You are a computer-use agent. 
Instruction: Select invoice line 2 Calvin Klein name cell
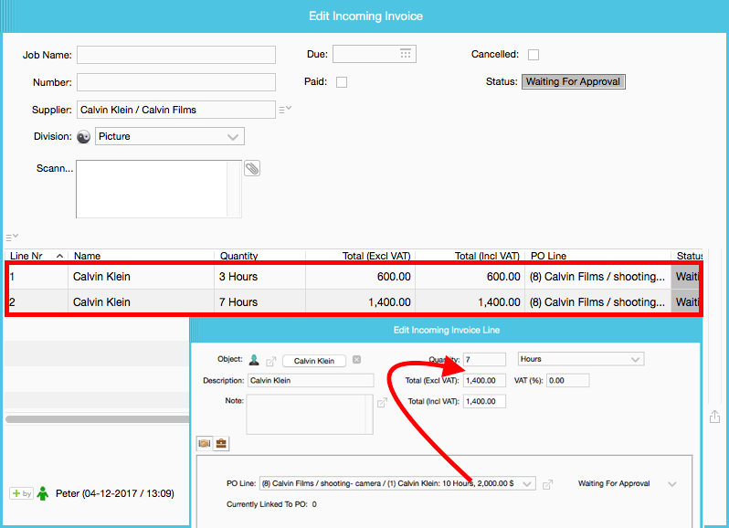pyautogui.click(x=141, y=302)
